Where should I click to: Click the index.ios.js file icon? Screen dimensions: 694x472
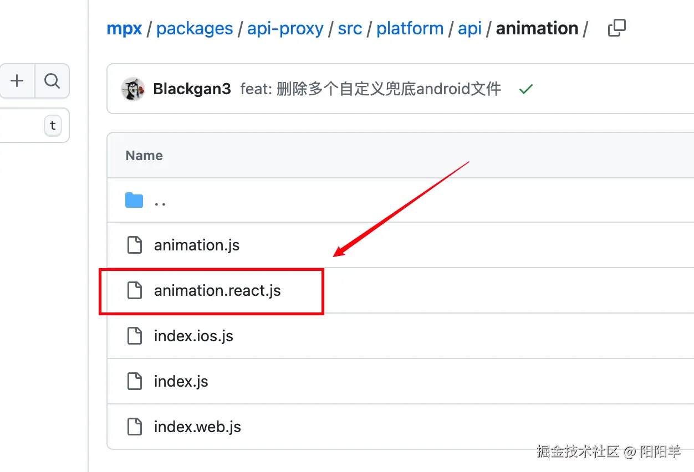click(135, 336)
